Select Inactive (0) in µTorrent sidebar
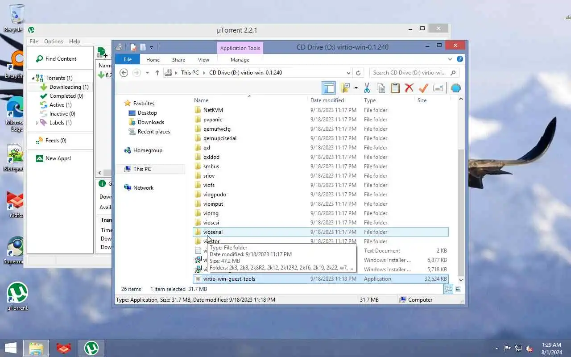Viewport: 571px width, 357px height. 58,114
